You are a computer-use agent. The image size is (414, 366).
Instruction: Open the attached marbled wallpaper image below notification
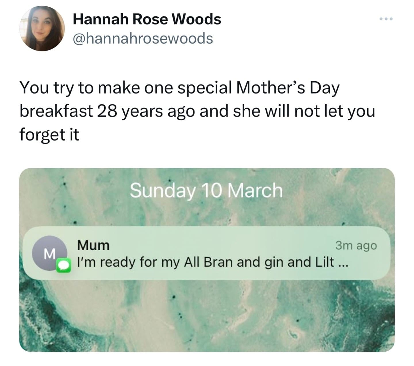[207, 316]
